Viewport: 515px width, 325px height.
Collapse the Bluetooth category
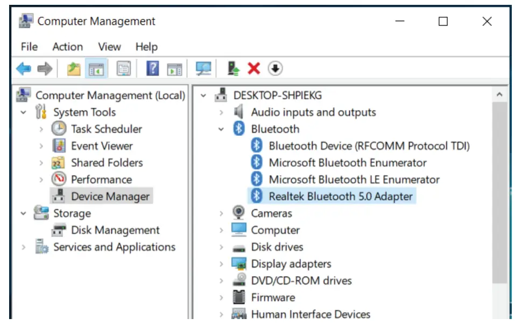coord(221,129)
